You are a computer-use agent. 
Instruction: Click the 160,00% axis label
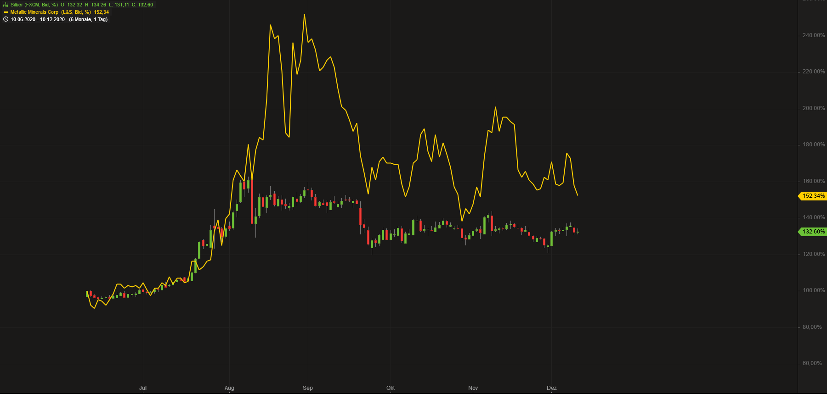[x=814, y=181]
